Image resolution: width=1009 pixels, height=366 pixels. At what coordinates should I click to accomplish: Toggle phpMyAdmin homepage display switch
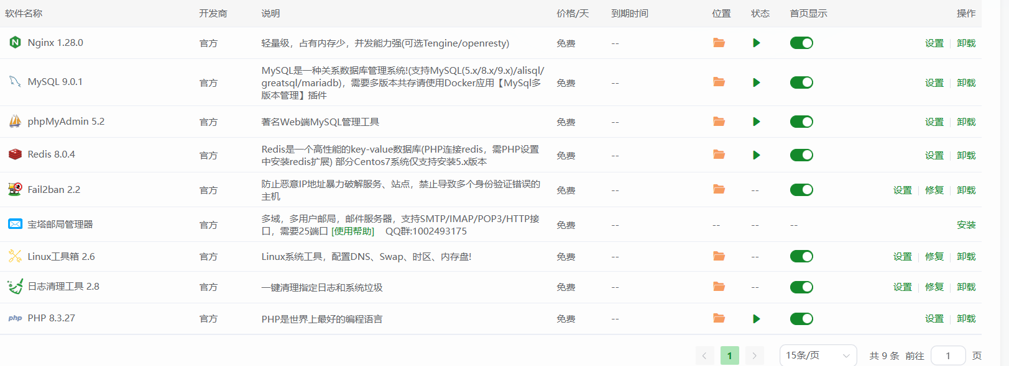[x=801, y=122]
